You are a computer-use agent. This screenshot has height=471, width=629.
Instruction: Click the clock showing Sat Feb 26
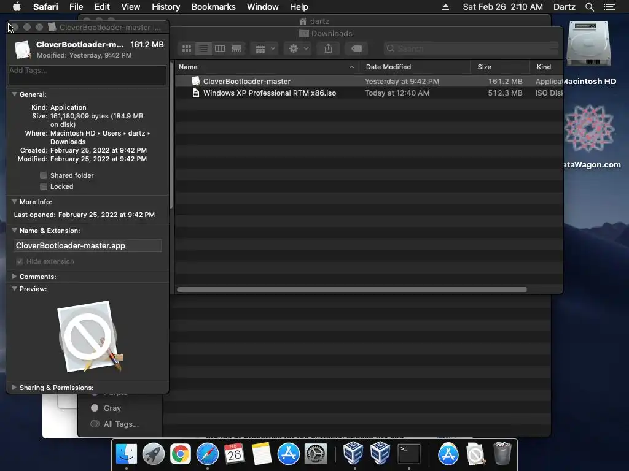(x=502, y=7)
